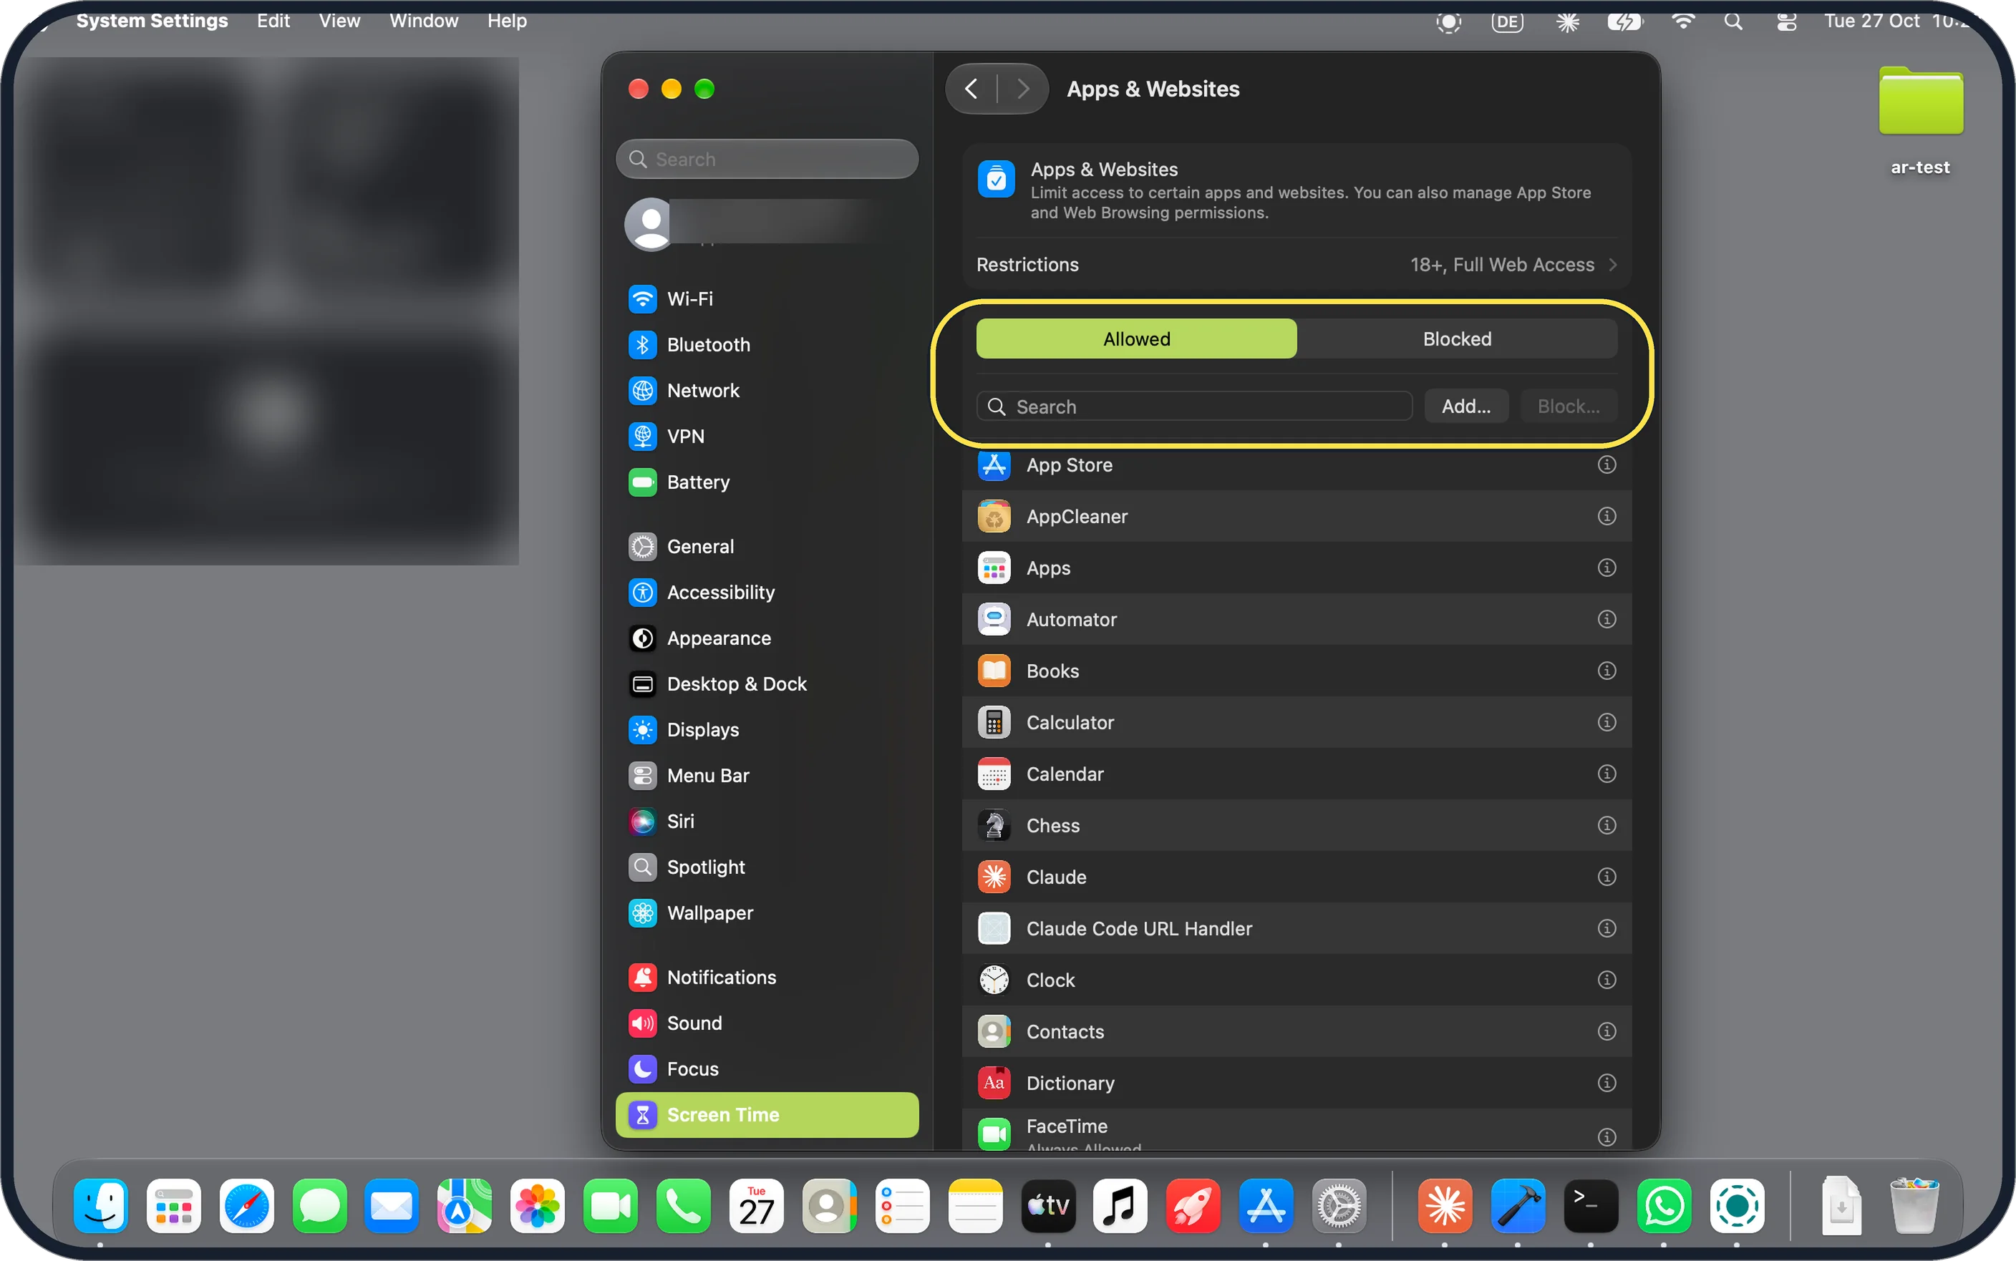This screenshot has height=1261, width=2016.
Task: Open Bluetooth settings in sidebar
Action: point(767,344)
